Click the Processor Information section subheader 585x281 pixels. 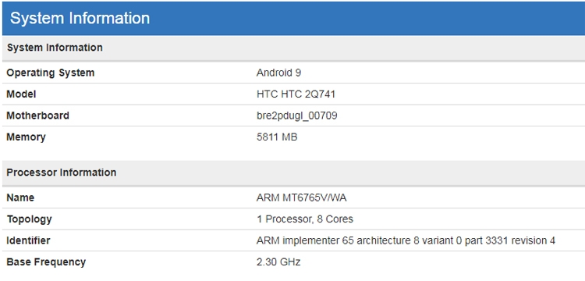pos(62,173)
